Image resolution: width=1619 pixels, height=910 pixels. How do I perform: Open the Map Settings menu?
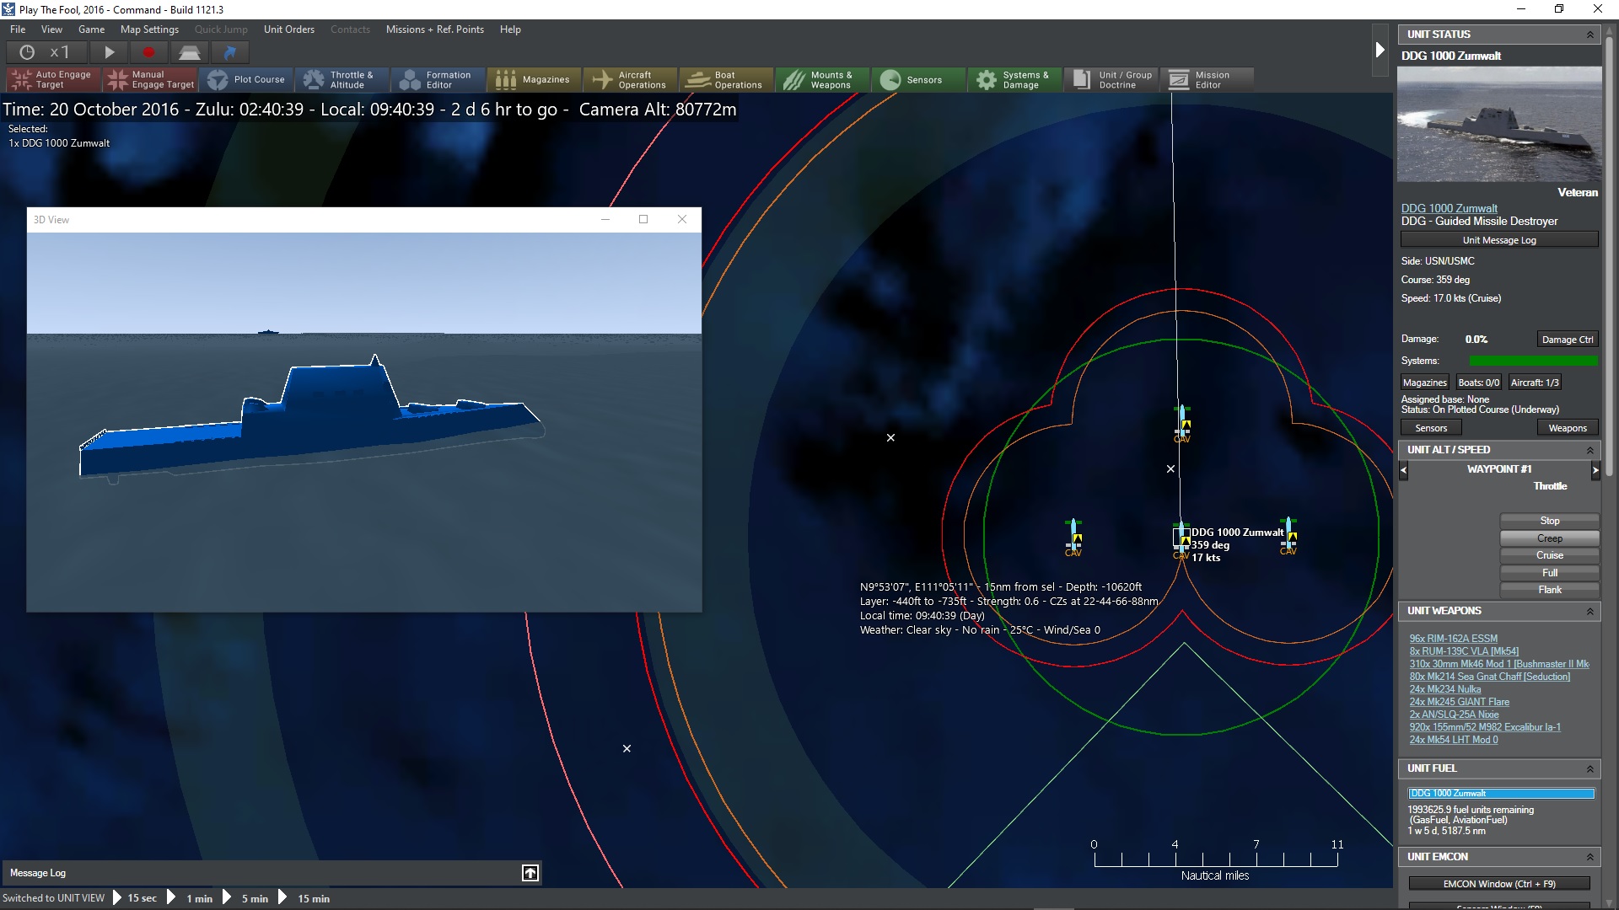(x=150, y=29)
